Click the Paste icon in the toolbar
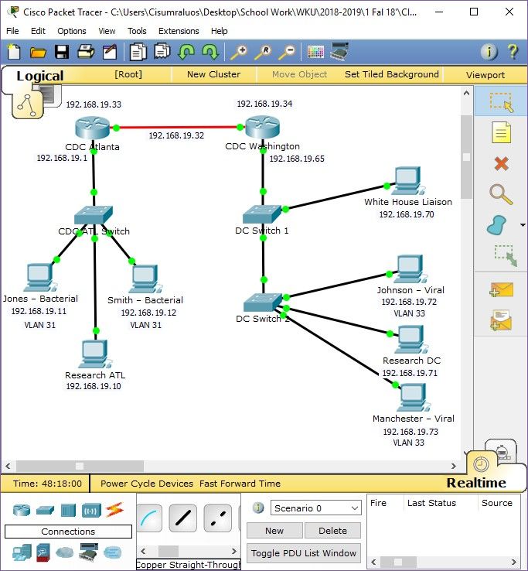This screenshot has width=528, height=571. 162,52
